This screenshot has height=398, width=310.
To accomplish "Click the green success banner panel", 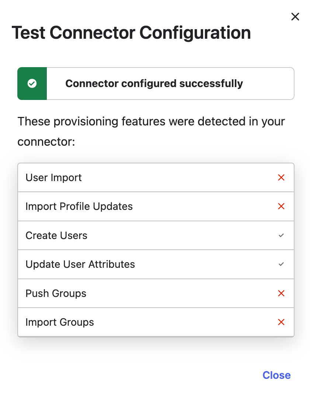I will [156, 83].
